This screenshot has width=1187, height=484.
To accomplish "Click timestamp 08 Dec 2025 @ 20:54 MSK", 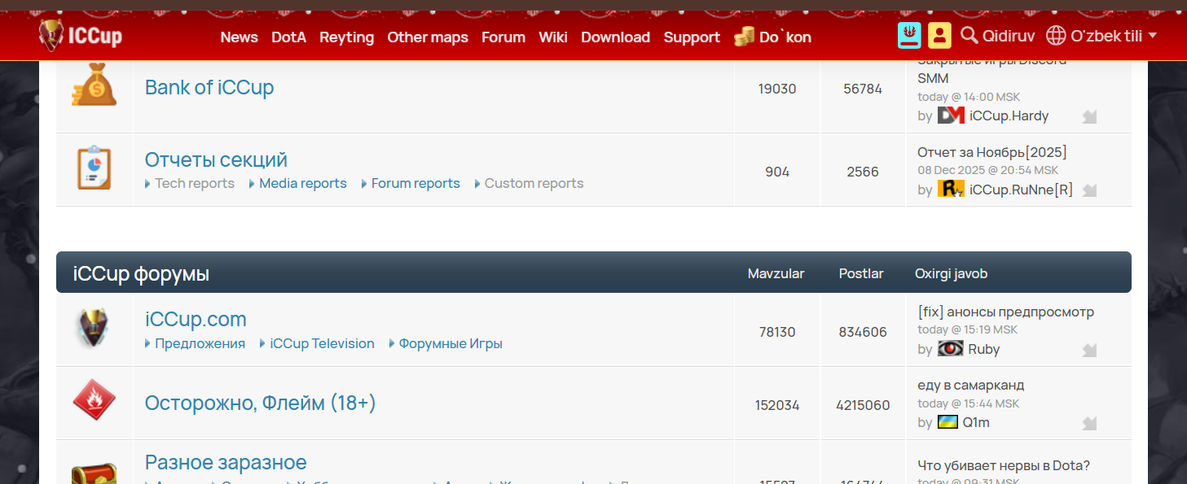I will 987,170.
